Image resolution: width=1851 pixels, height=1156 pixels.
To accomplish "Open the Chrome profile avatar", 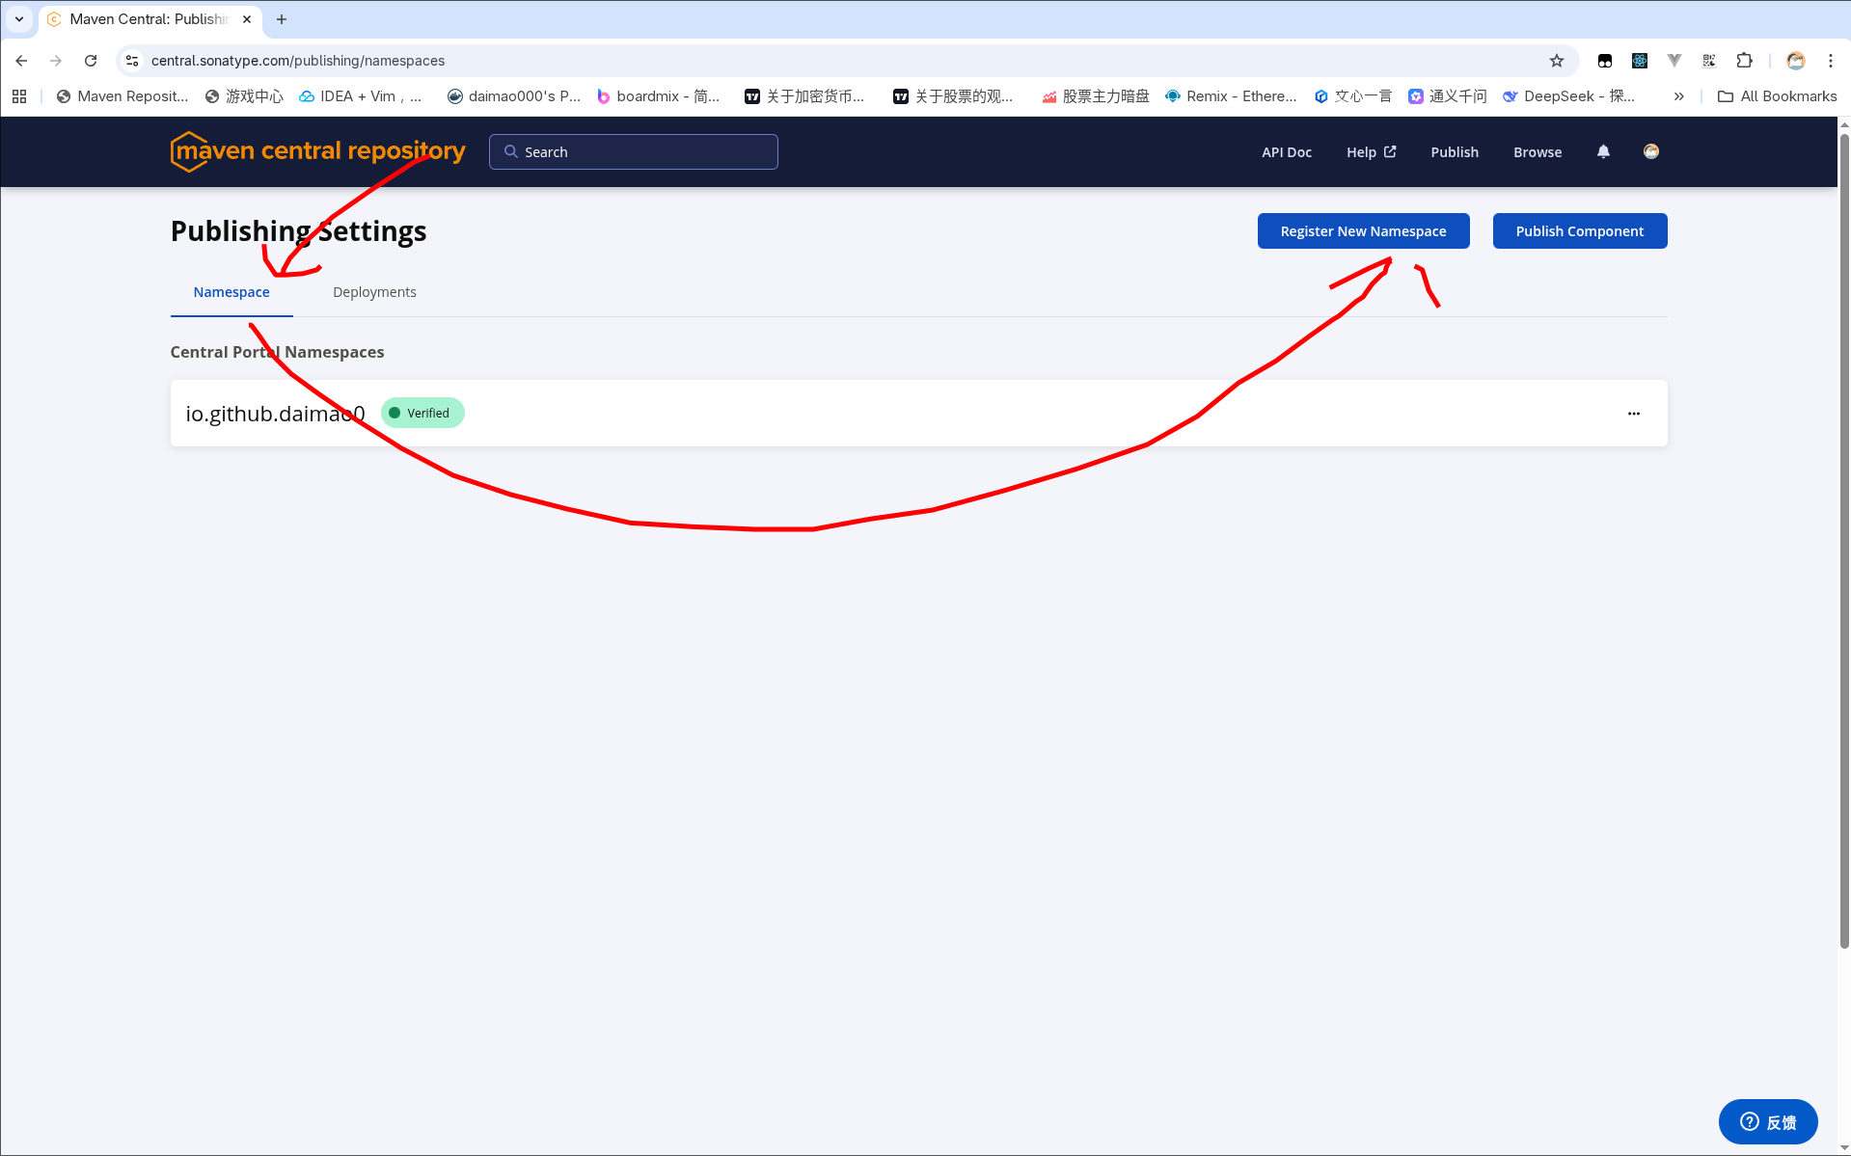I will [x=1796, y=61].
